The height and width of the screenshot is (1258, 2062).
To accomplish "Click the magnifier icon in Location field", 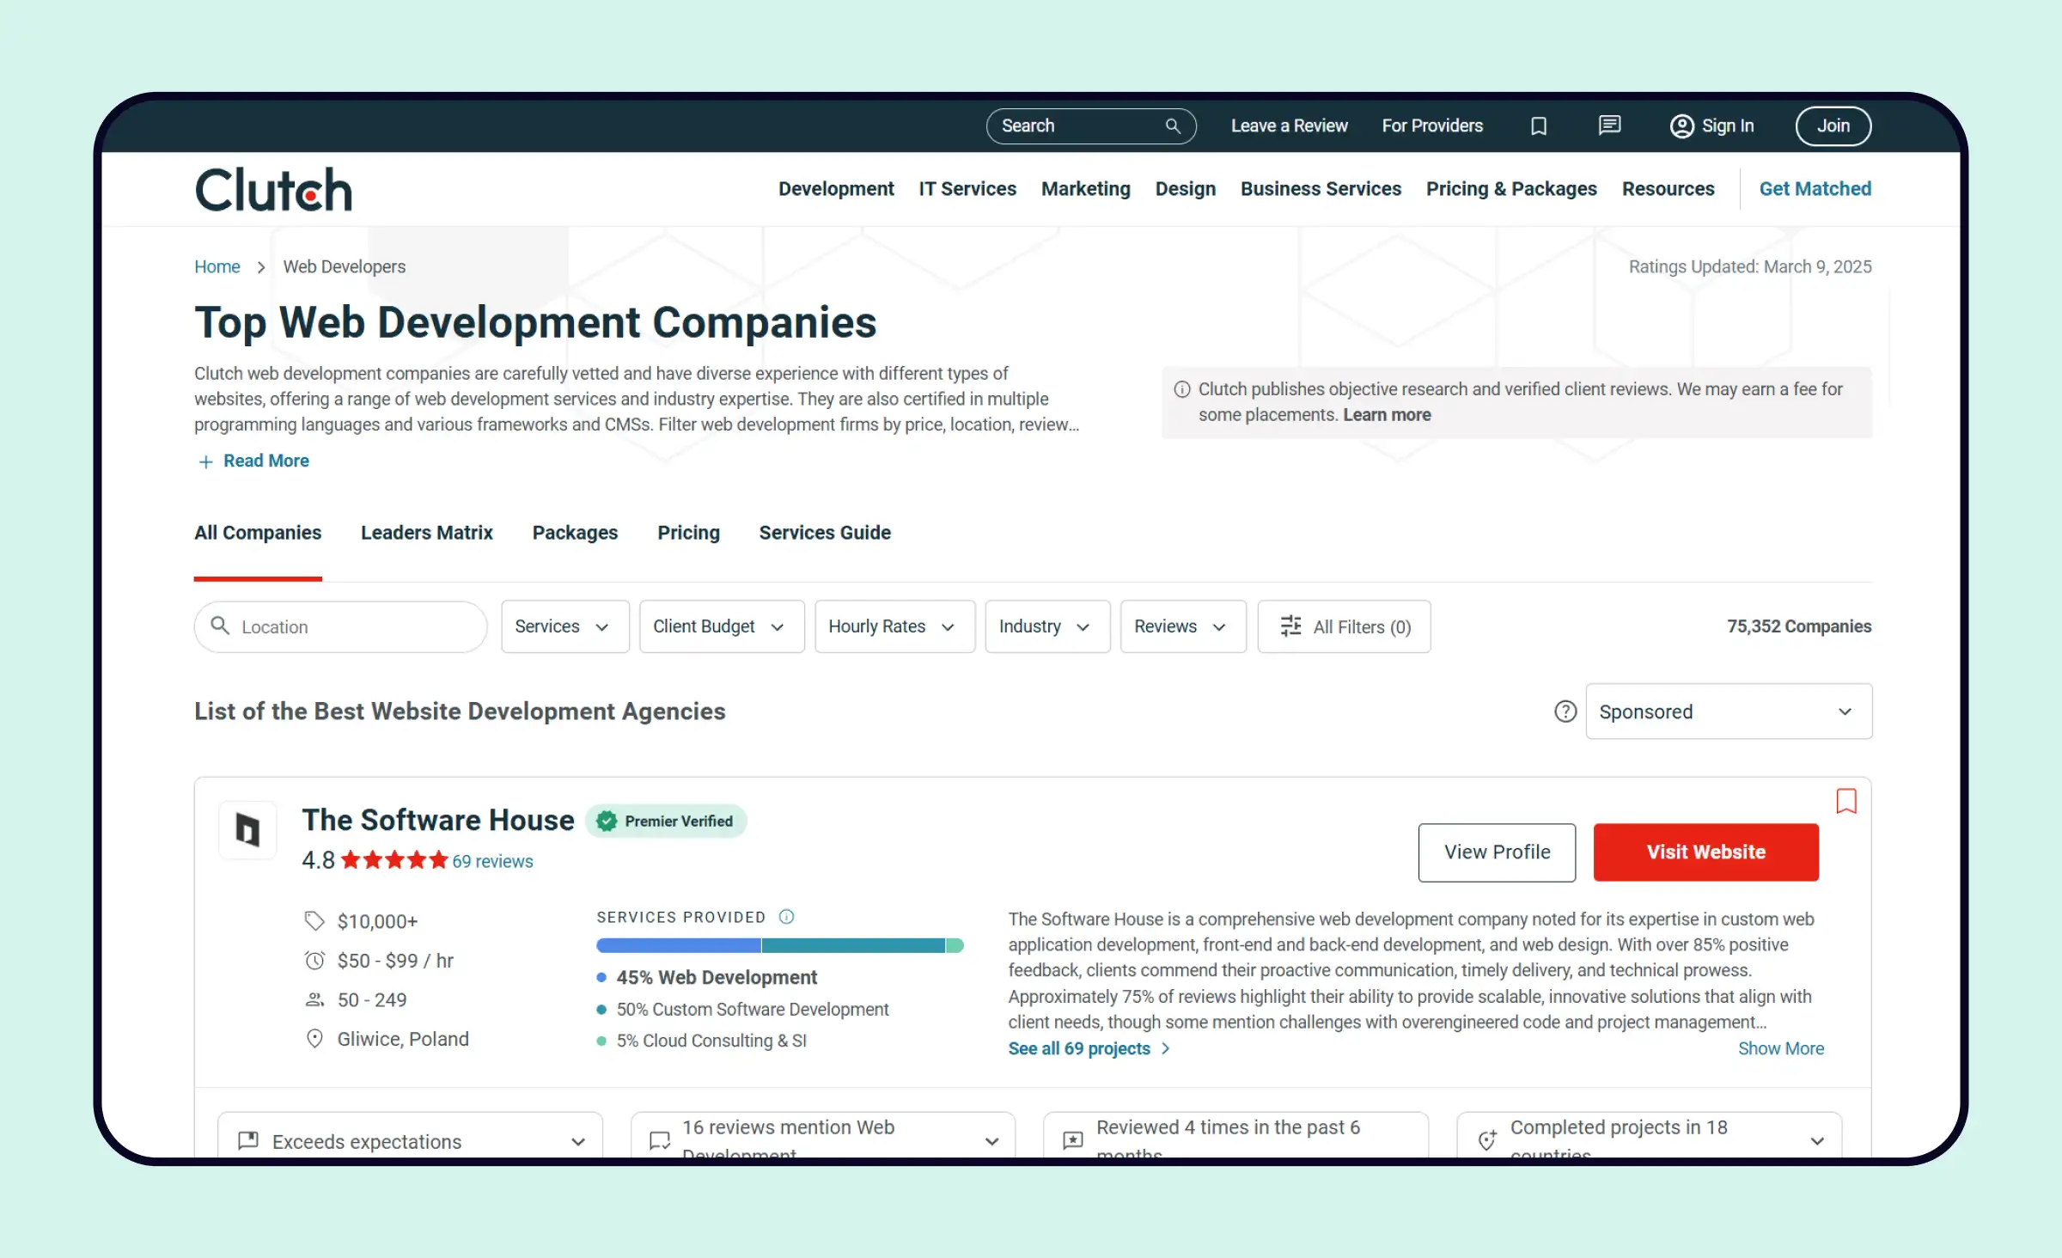I will click(x=220, y=626).
